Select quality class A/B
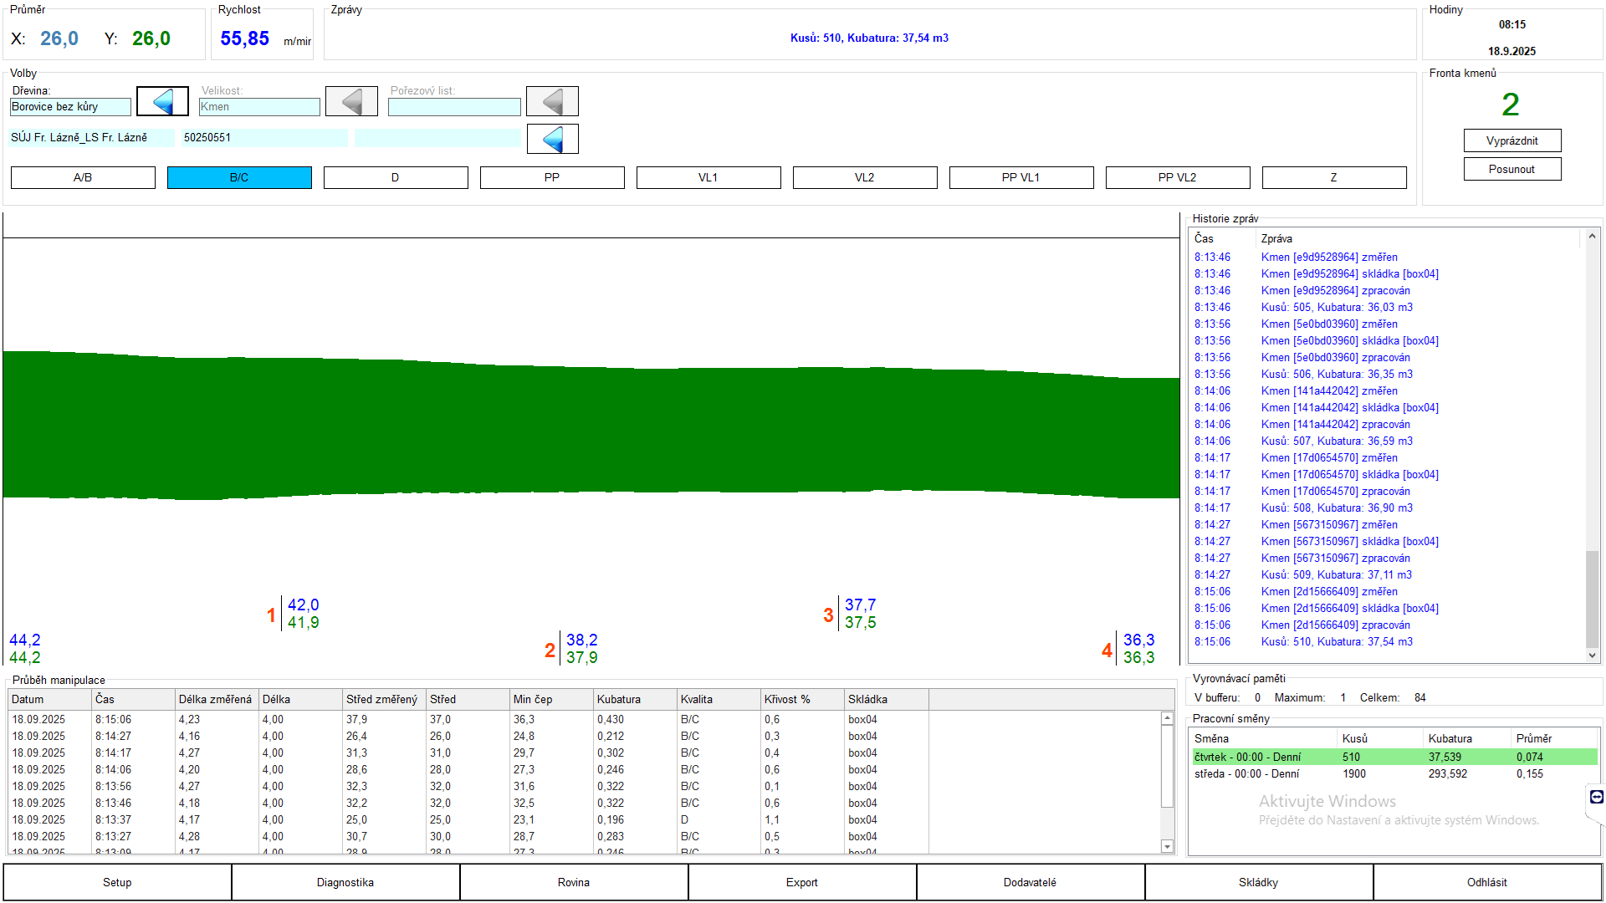 coord(83,177)
